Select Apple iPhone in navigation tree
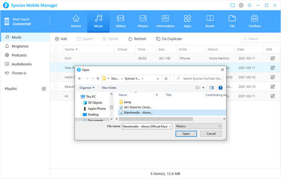This screenshot has height=179, width=281. (94, 109)
